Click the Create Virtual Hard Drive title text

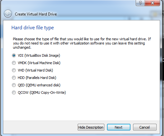(x=36, y=14)
